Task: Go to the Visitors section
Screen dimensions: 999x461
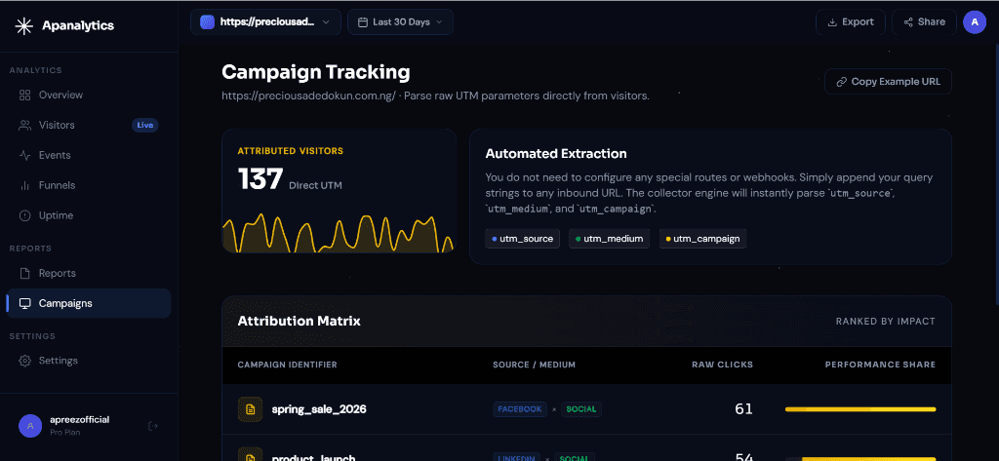Action: [x=89, y=125]
